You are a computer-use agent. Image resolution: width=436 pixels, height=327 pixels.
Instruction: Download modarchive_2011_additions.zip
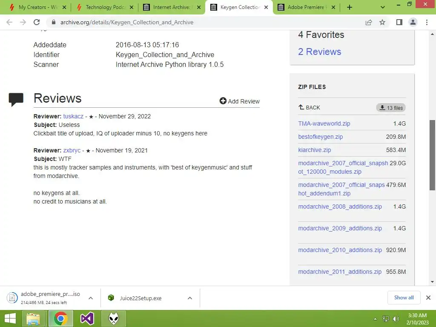coord(339,272)
